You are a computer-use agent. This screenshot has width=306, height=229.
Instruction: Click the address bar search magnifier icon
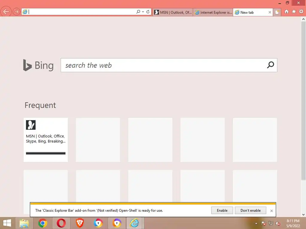(138, 12)
